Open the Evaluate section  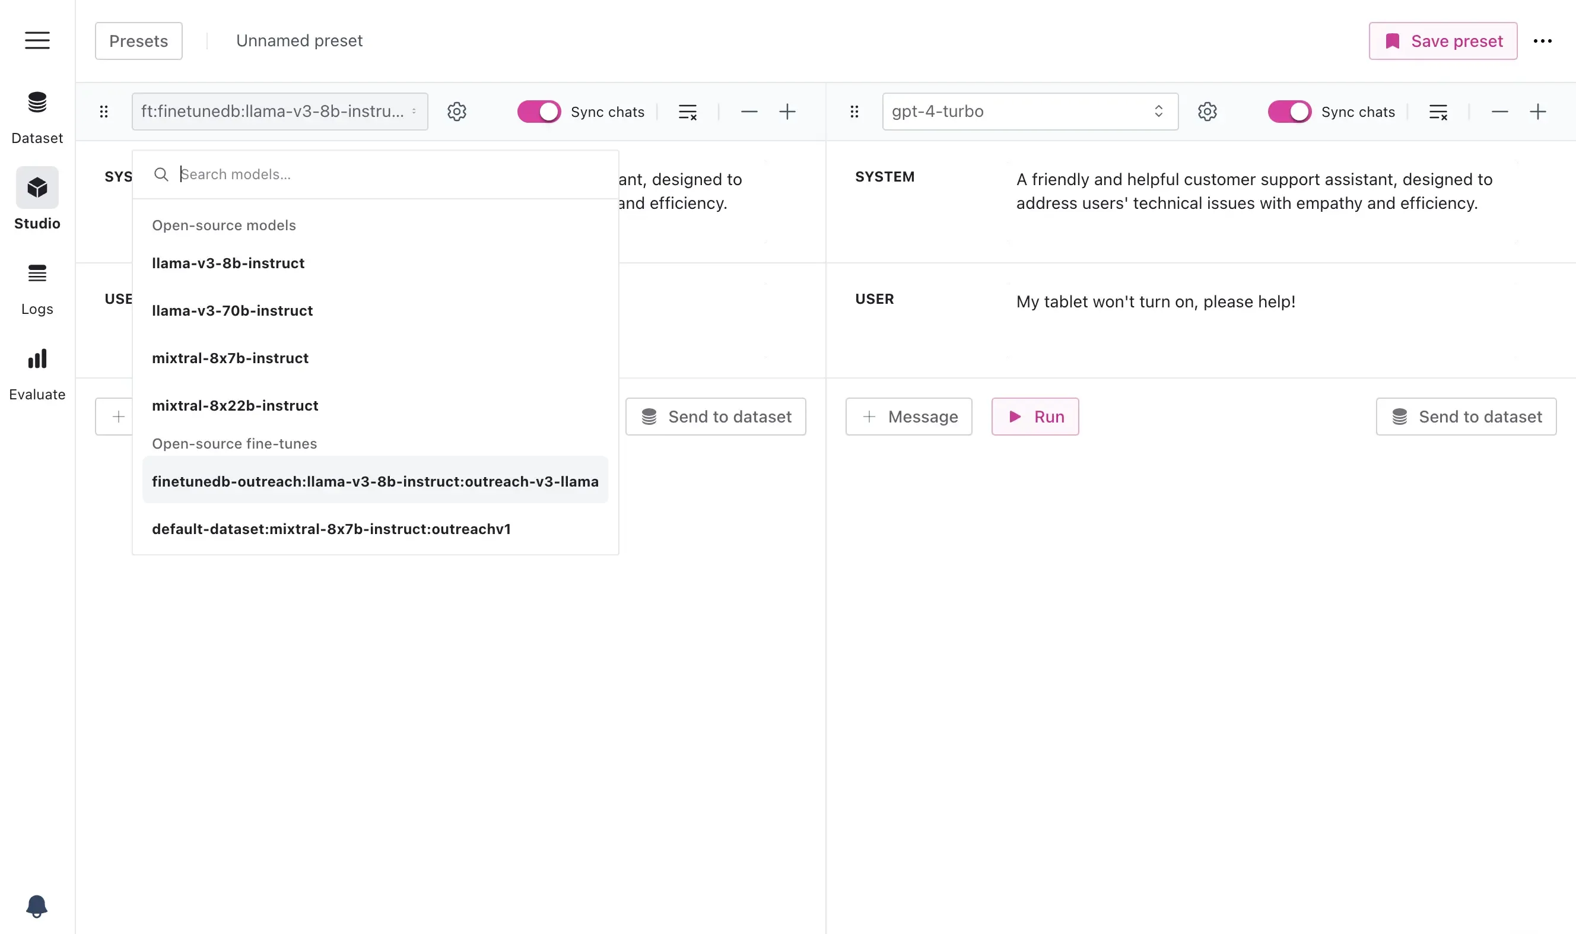click(37, 373)
